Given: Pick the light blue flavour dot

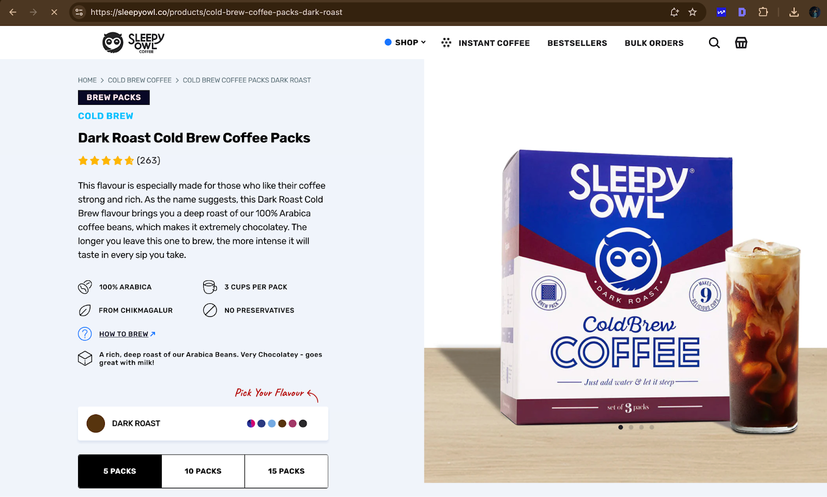Looking at the screenshot, I should point(272,424).
